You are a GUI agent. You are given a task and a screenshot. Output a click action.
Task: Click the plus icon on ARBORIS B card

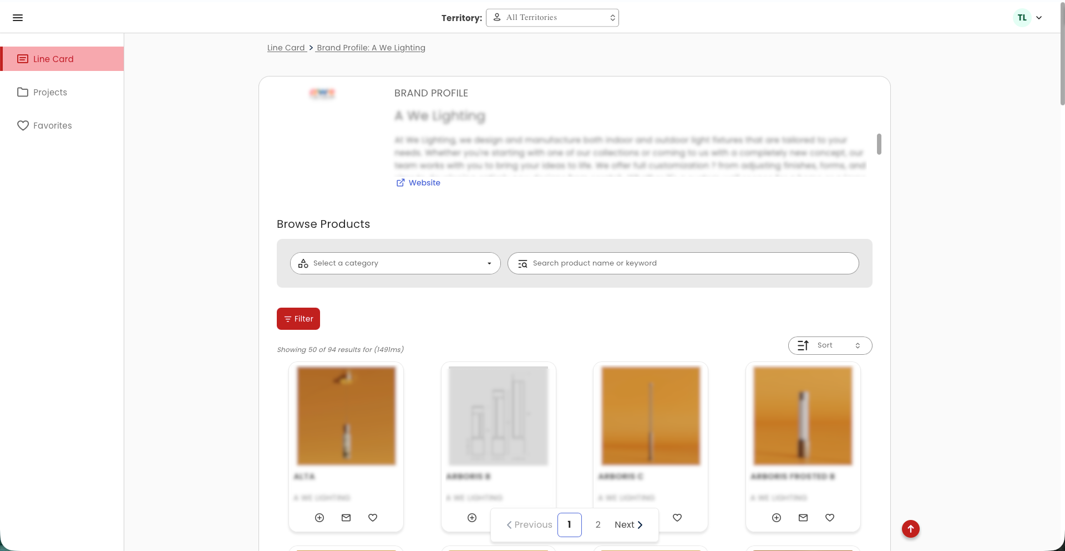coord(472,518)
